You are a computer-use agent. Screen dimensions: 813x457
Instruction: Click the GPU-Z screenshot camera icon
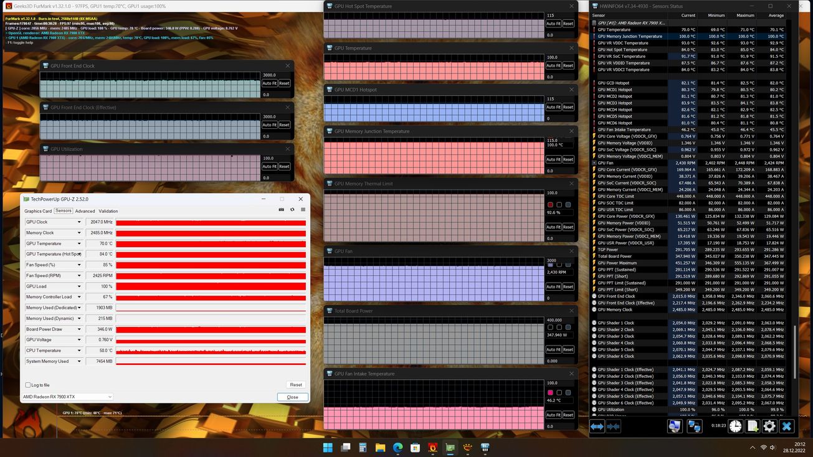click(x=281, y=210)
